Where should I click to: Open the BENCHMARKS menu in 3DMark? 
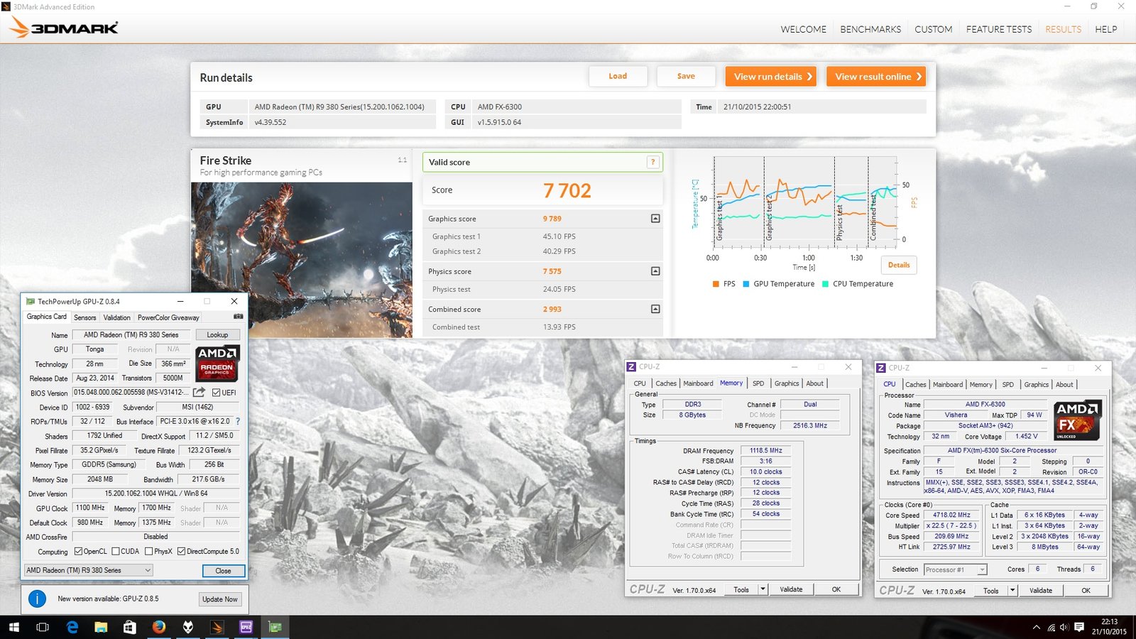870,29
